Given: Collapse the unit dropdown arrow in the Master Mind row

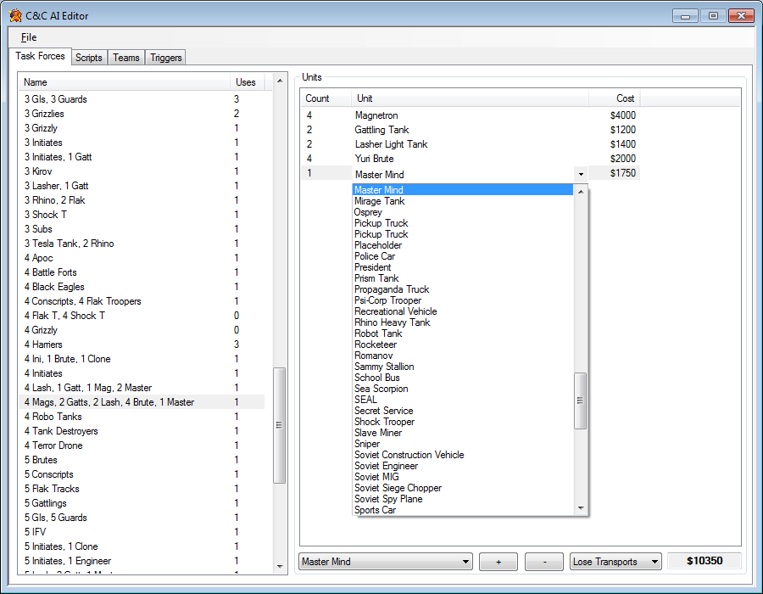Looking at the screenshot, I should [x=581, y=174].
